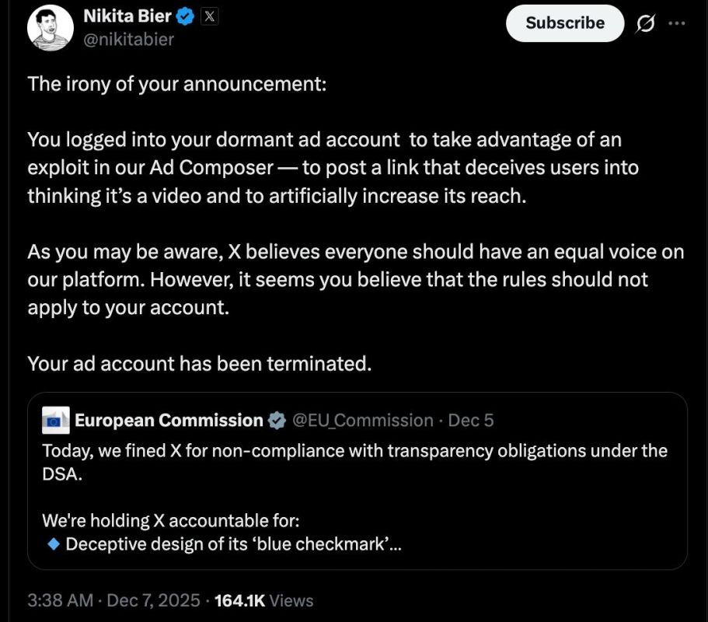The width and height of the screenshot is (708, 622).
Task: View the 164.1K Views count
Action: click(263, 600)
